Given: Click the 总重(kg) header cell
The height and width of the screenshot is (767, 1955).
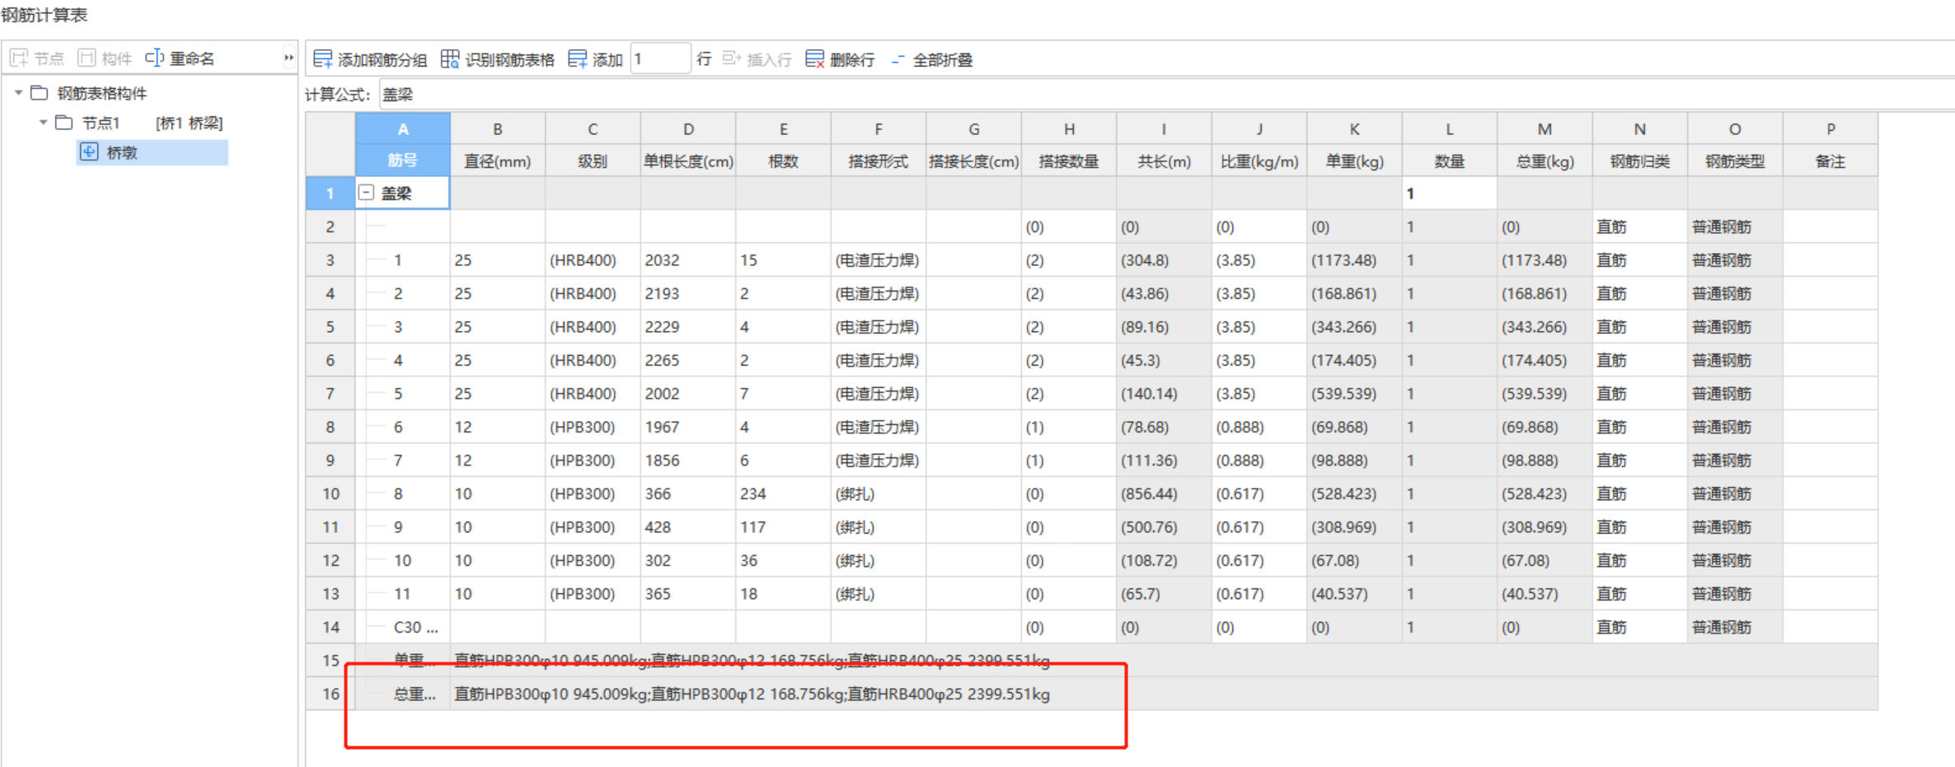Looking at the screenshot, I should (1545, 161).
